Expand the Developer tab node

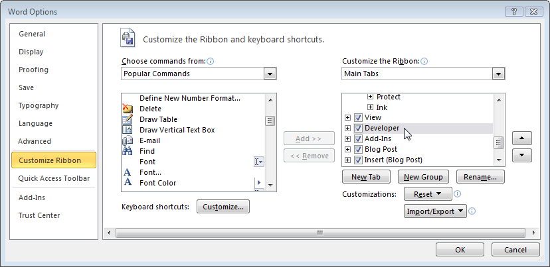pos(347,128)
